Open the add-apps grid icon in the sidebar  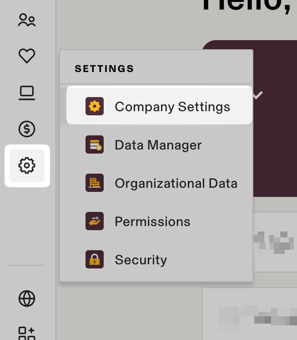[27, 333]
